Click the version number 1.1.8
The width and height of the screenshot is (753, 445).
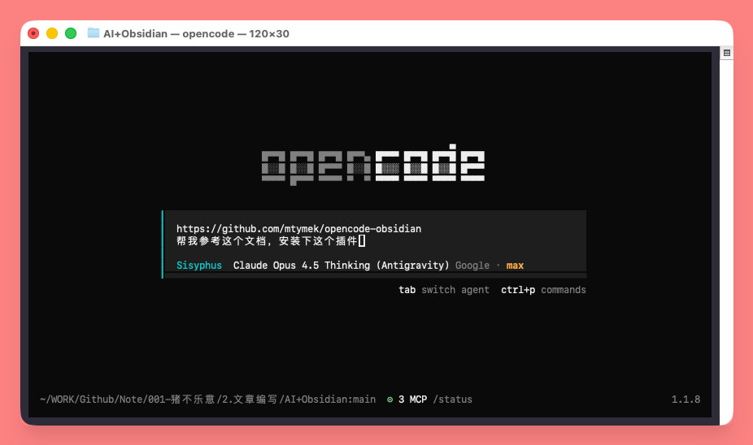point(686,400)
